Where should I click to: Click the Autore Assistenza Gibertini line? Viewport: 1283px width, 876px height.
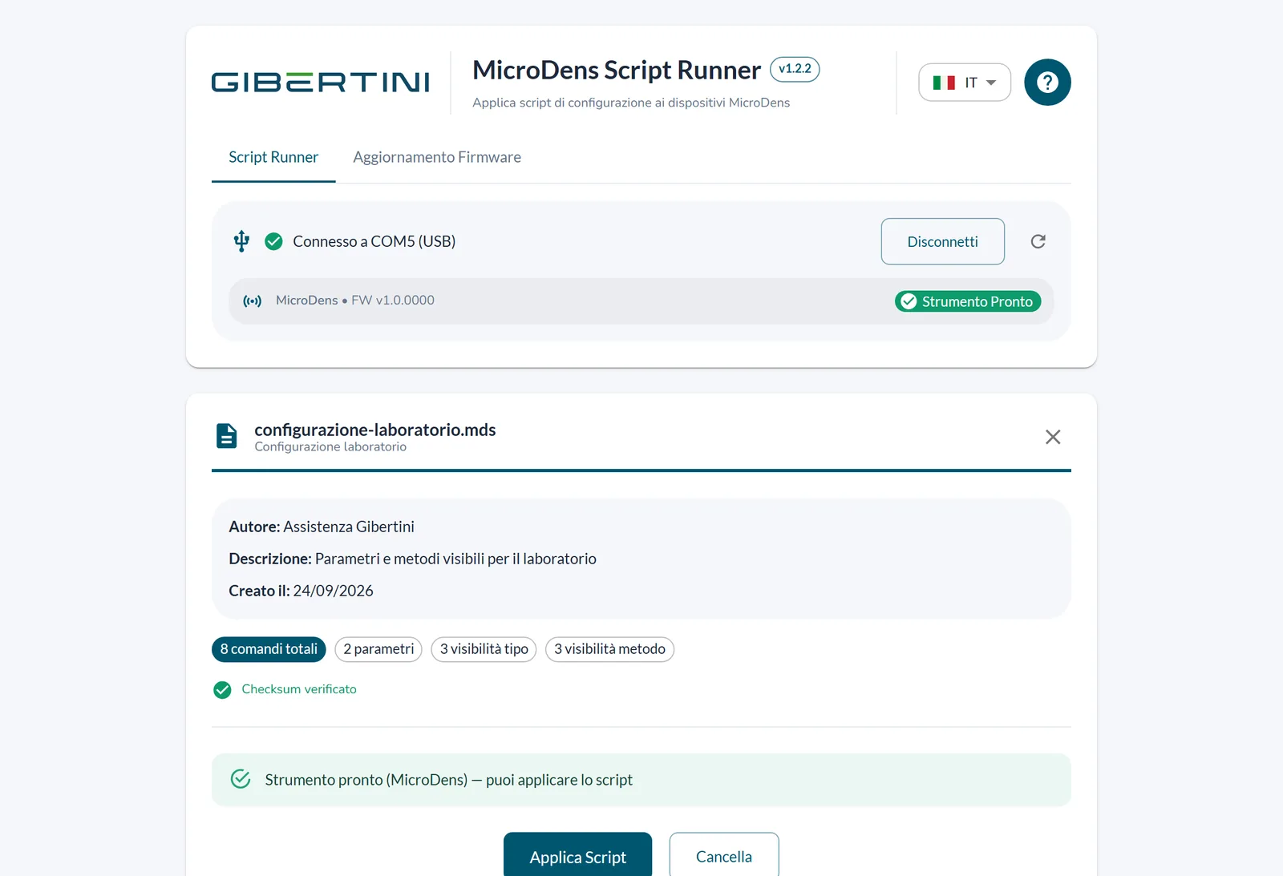[x=322, y=527]
